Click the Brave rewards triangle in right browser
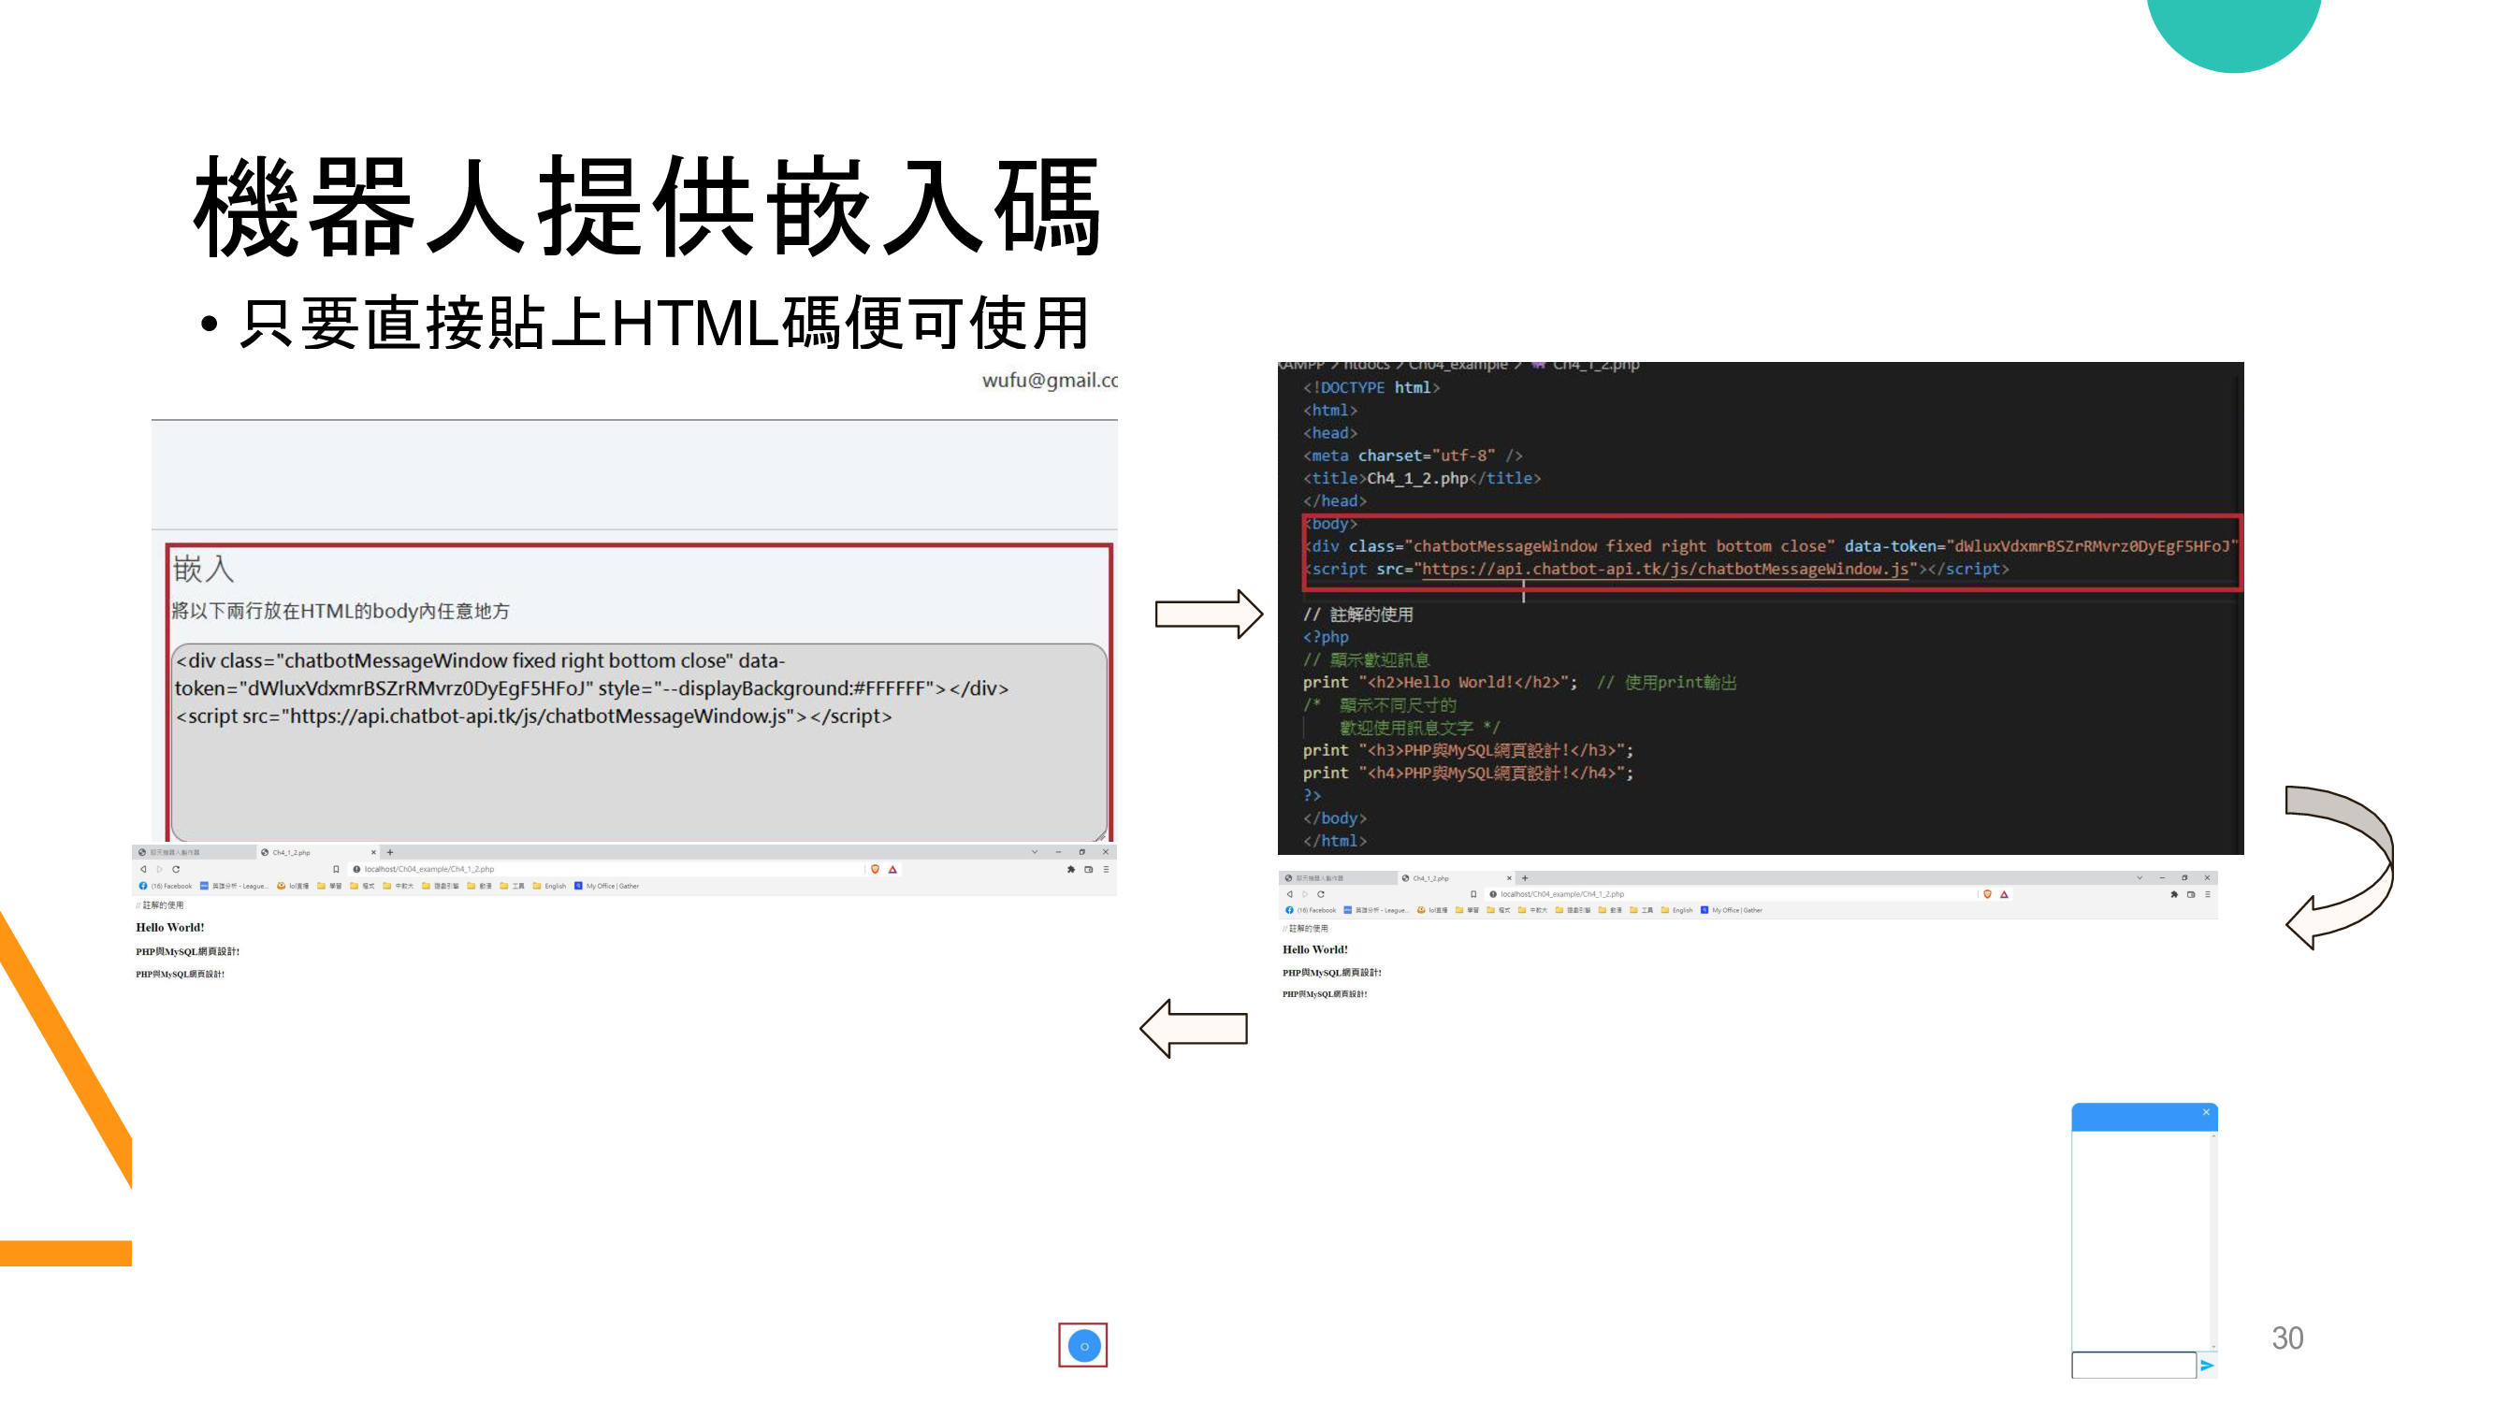Viewport: 2495px width, 1403px height. pos(2004,895)
